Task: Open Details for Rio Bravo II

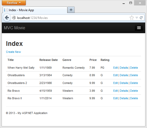Action: 124,98
